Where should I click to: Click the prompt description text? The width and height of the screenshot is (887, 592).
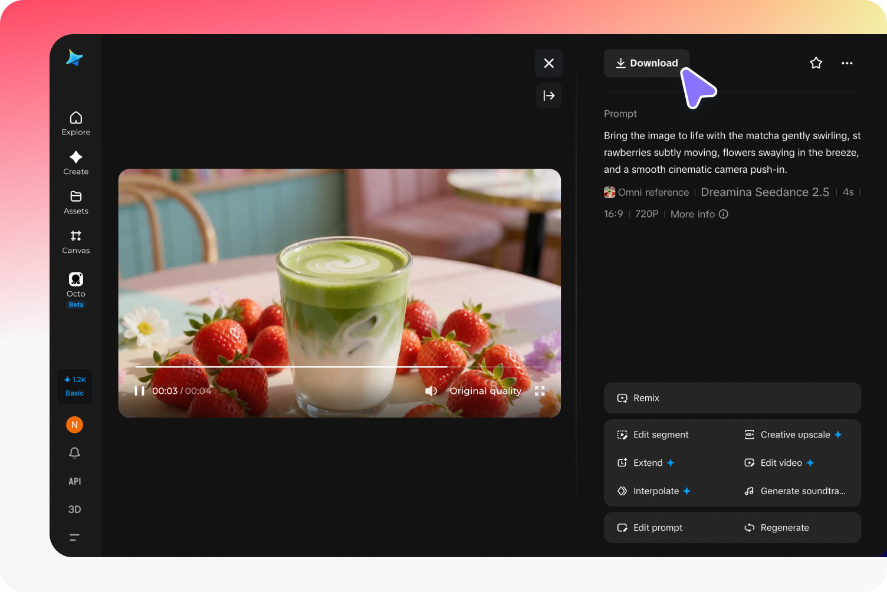732,152
